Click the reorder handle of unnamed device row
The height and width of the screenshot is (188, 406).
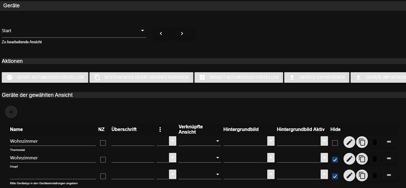tap(389, 175)
